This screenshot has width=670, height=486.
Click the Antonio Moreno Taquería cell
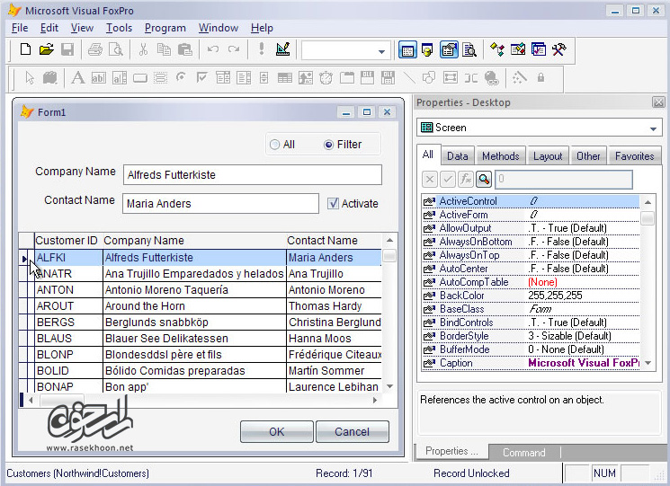click(194, 290)
